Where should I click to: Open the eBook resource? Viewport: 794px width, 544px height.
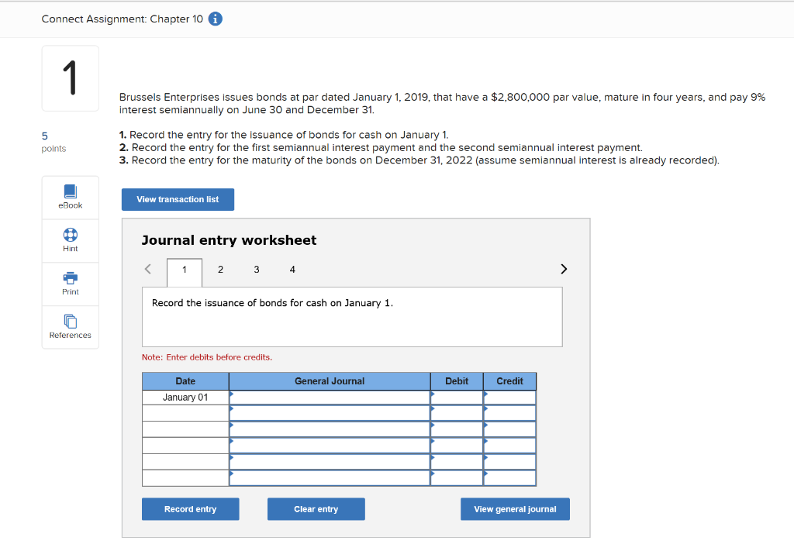(70, 197)
